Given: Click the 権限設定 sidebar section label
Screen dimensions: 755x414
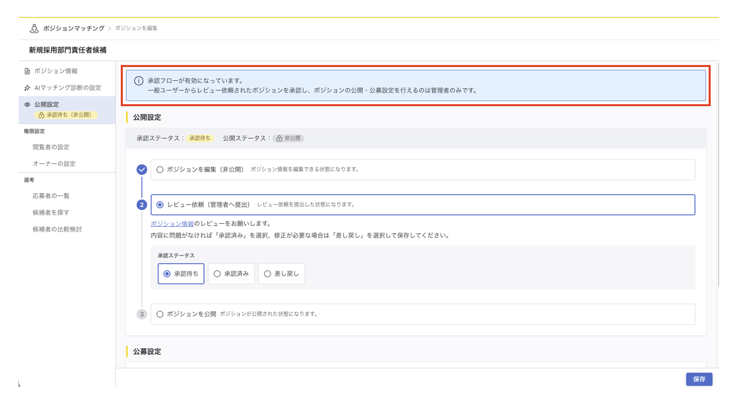Looking at the screenshot, I should (34, 131).
